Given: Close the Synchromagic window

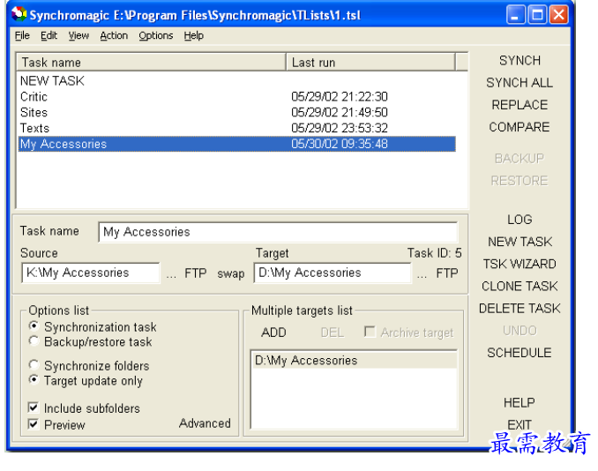Looking at the screenshot, I should 559,15.
